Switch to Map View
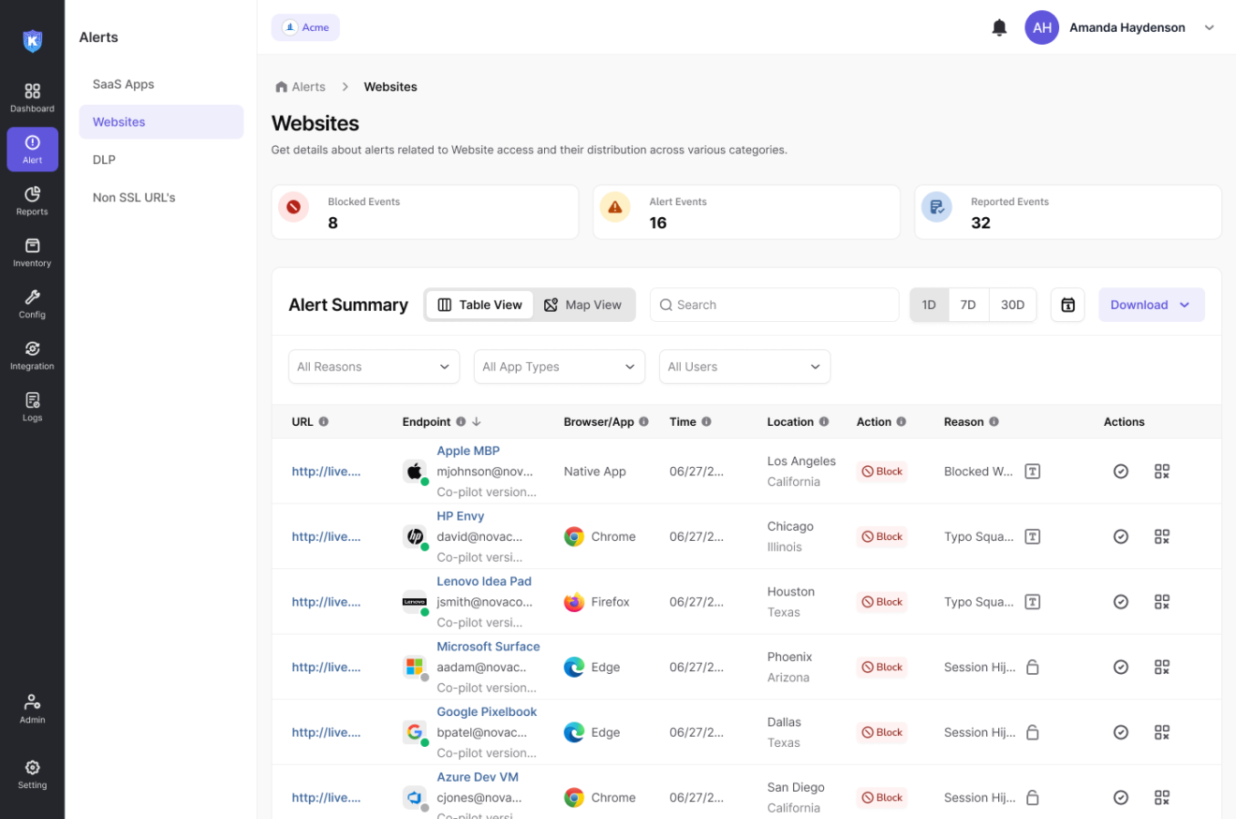The height and width of the screenshot is (819, 1236). tap(584, 304)
